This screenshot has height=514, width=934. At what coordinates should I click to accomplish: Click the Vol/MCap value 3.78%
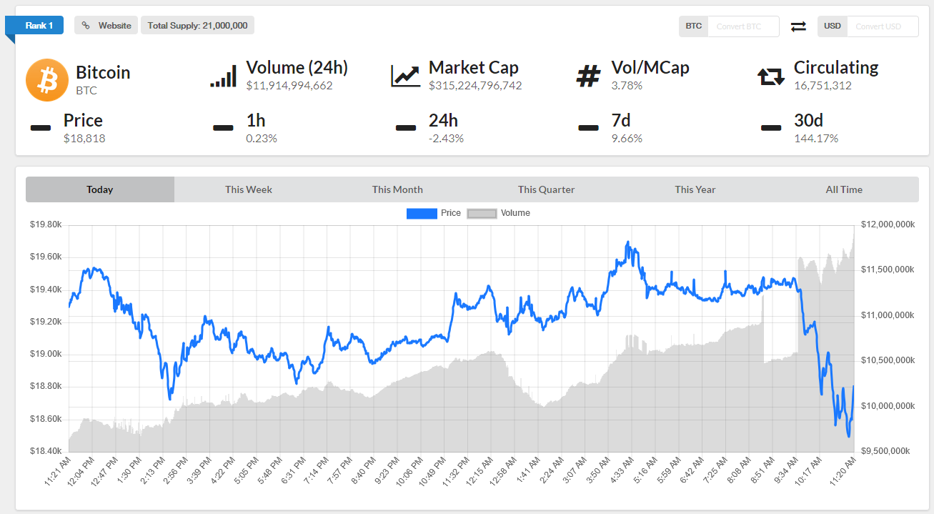[x=627, y=86]
